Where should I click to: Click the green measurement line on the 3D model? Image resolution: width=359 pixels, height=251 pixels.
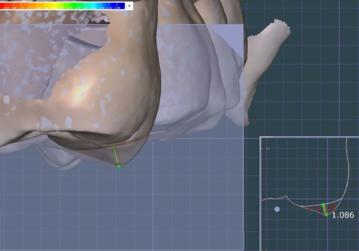(116, 156)
